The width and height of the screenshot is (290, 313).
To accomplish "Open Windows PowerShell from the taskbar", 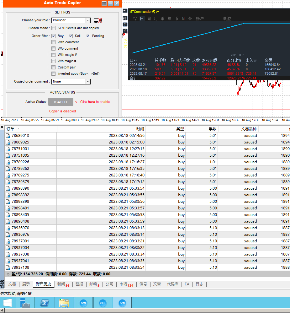I will pyautogui.click(x=45, y=303).
